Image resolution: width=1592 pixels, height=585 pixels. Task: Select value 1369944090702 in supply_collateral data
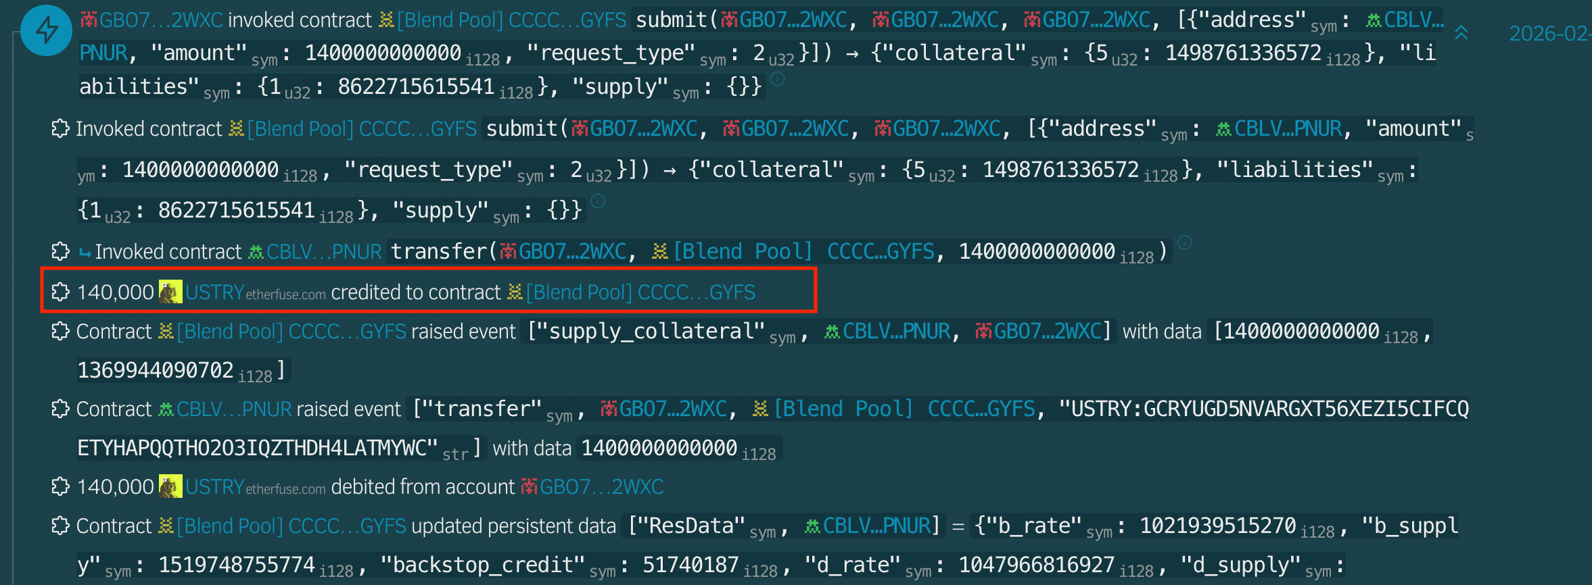pyautogui.click(x=156, y=370)
